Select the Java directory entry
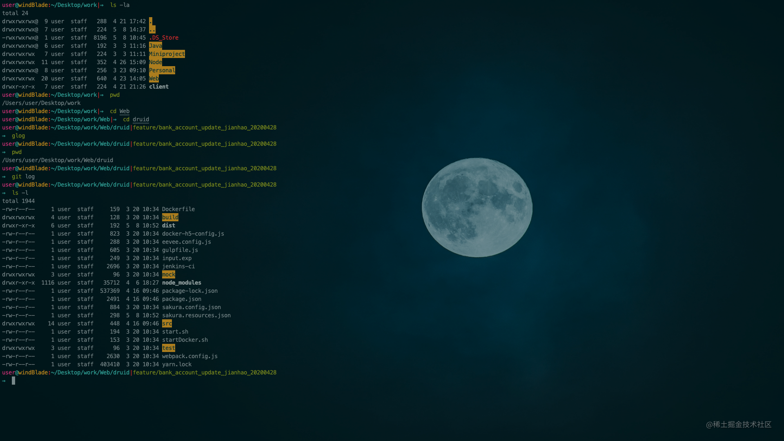 point(156,46)
